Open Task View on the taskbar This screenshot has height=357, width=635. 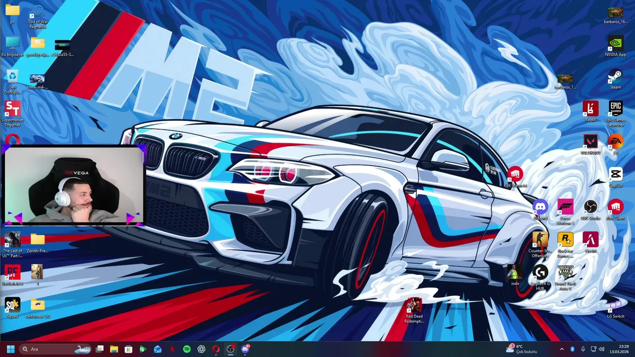point(100,349)
